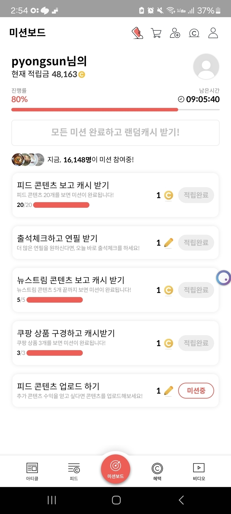
Task: Tap the gray profile avatar picture
Action: point(206,67)
